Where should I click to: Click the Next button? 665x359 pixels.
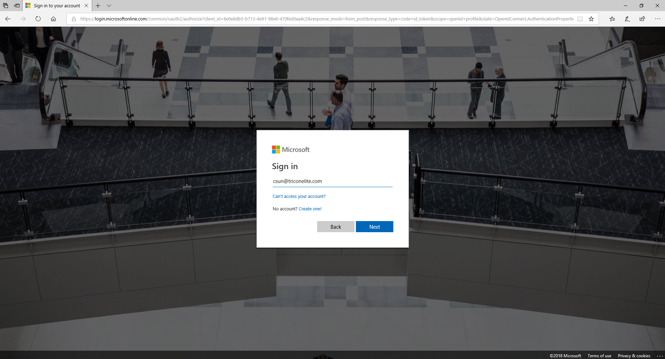374,227
